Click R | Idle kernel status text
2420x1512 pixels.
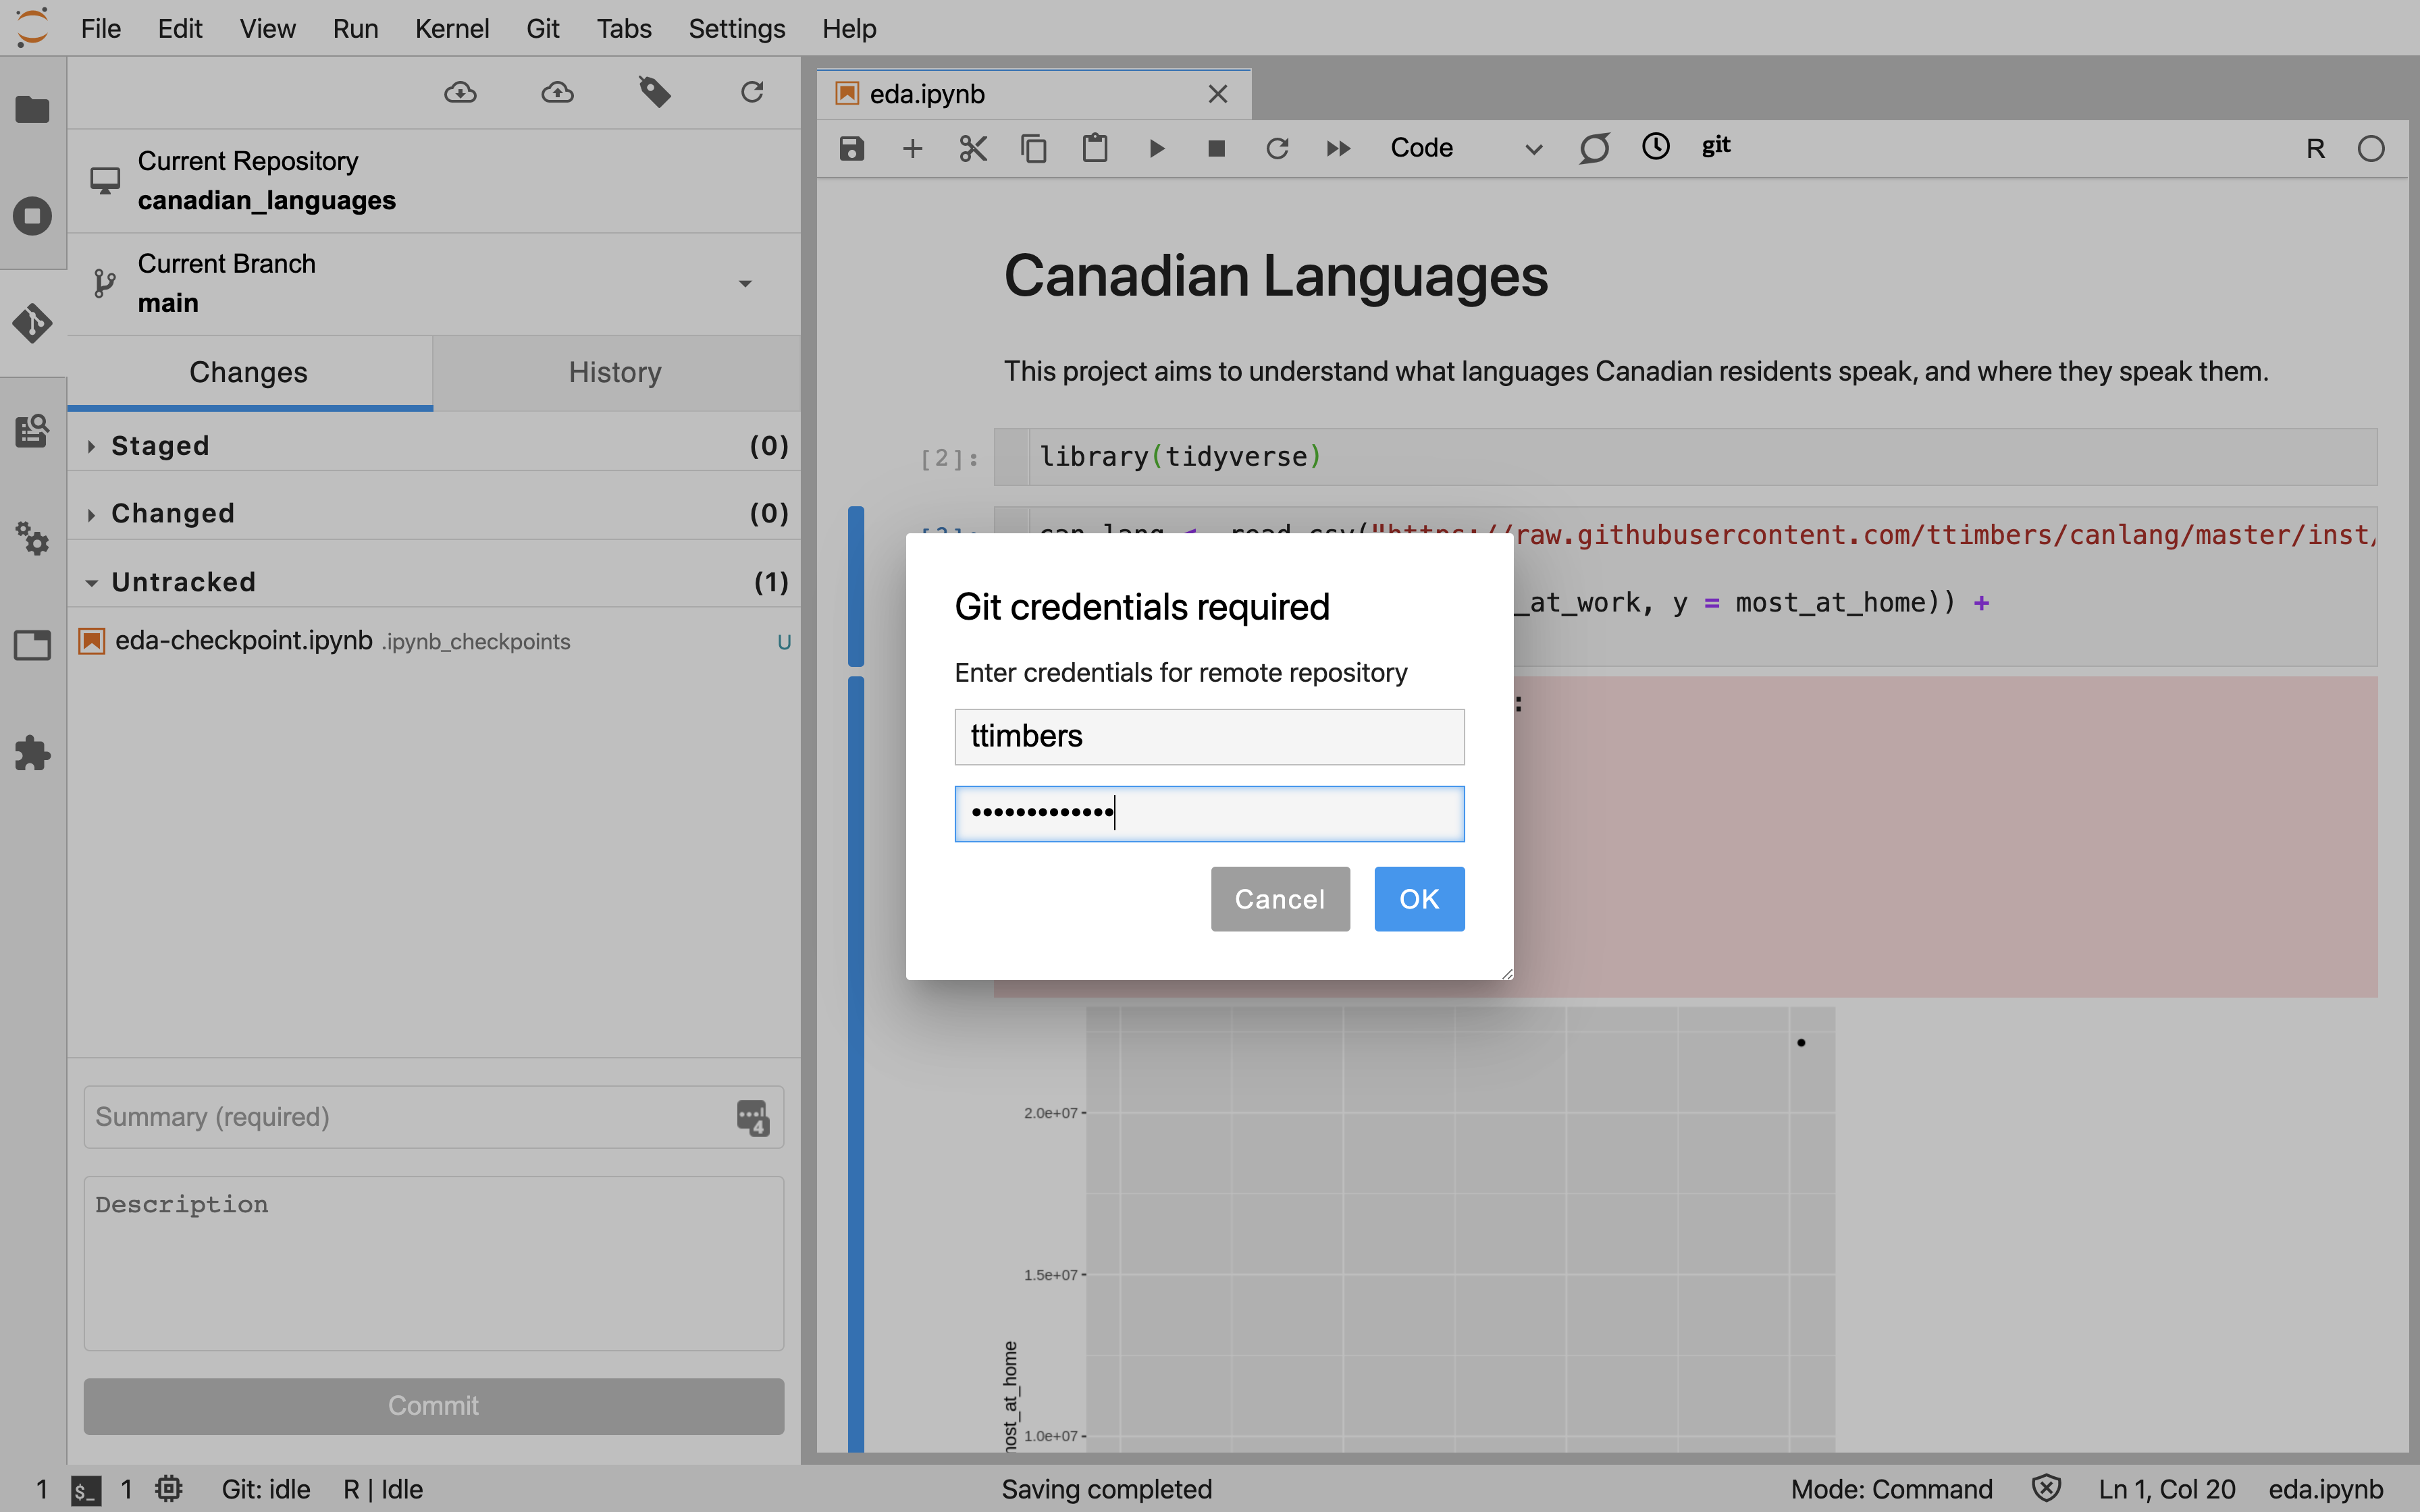coord(383,1489)
